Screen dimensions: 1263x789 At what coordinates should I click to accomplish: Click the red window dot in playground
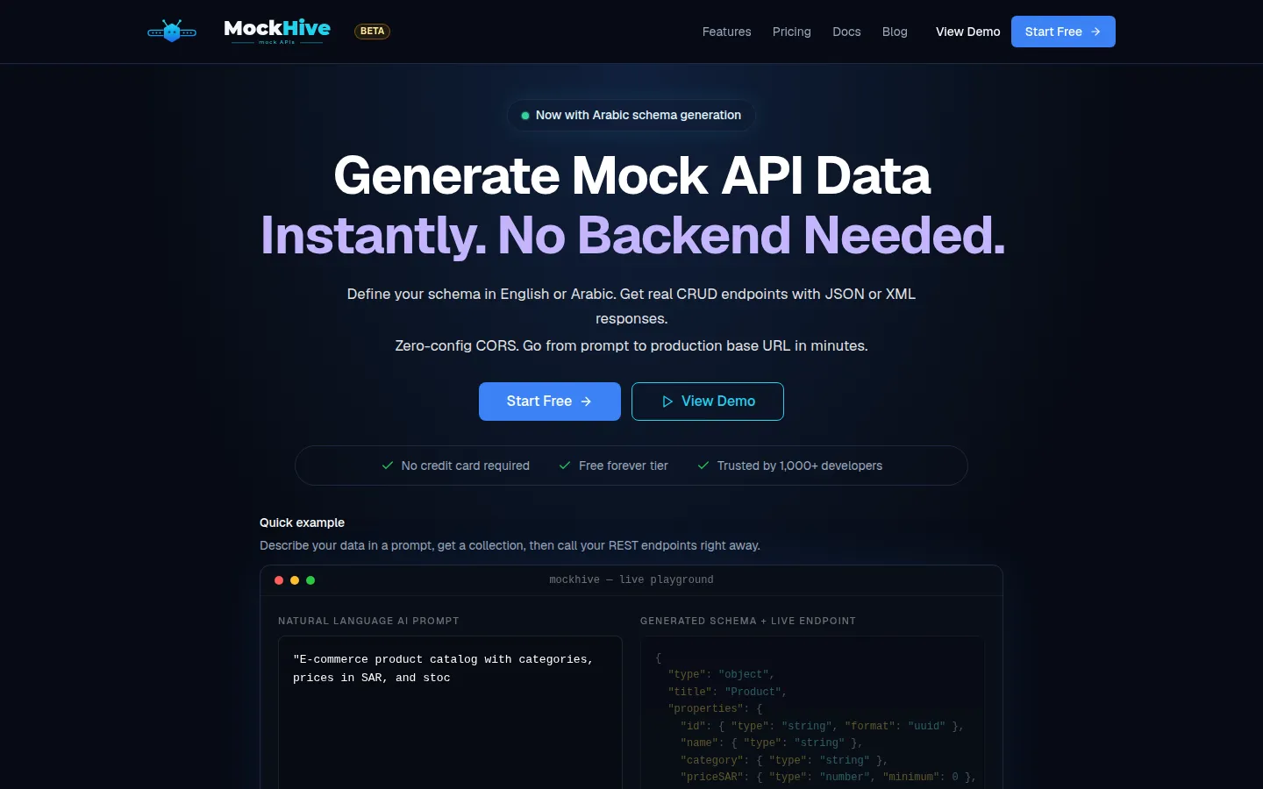pos(279,580)
